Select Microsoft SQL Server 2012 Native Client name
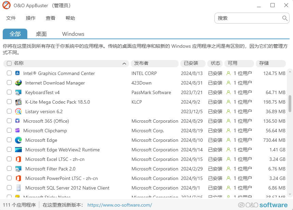The image size is (293, 210). pos(67,188)
